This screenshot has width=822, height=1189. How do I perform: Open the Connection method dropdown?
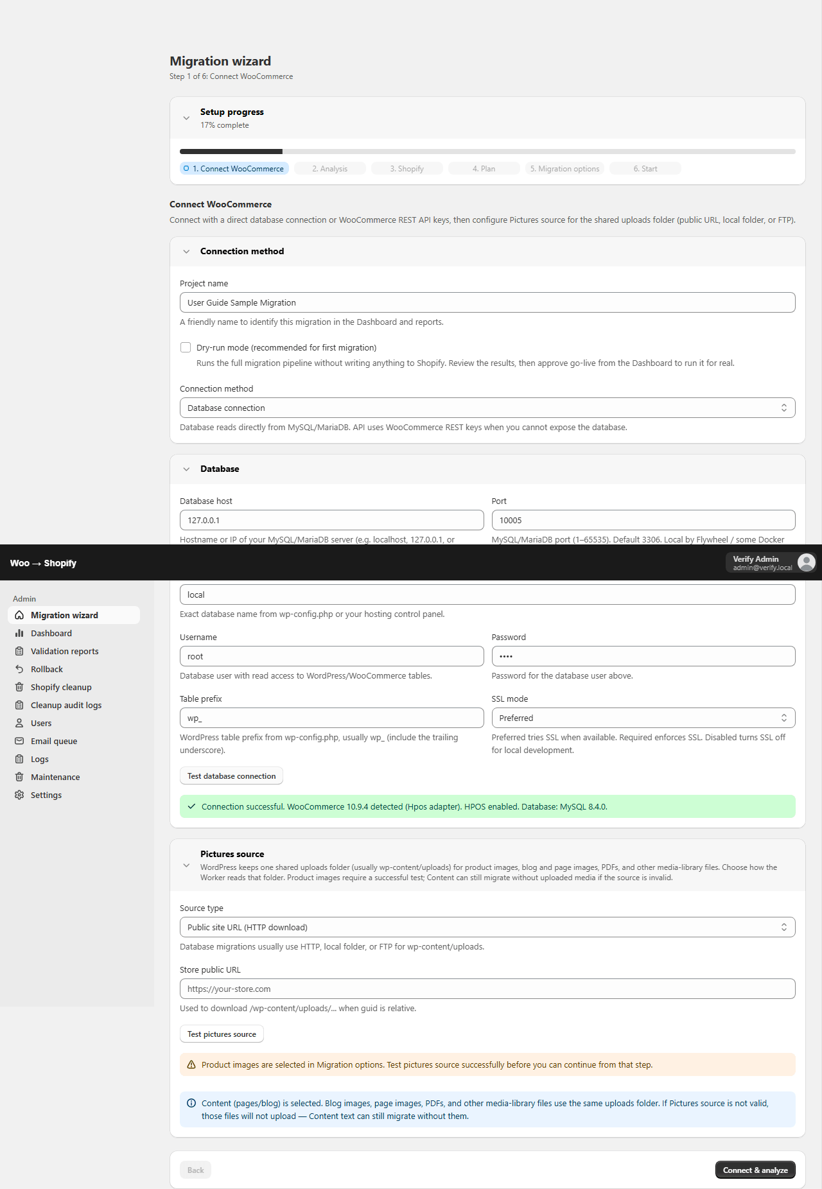point(487,408)
